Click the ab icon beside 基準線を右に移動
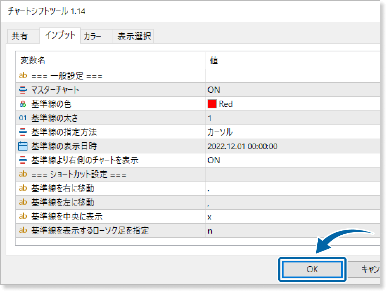Screen dimensions: 387x292 point(23,188)
